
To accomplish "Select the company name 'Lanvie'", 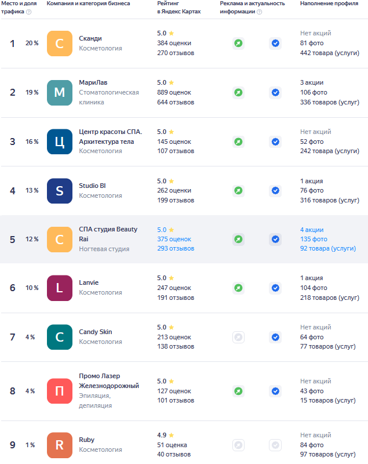I will [x=89, y=282].
